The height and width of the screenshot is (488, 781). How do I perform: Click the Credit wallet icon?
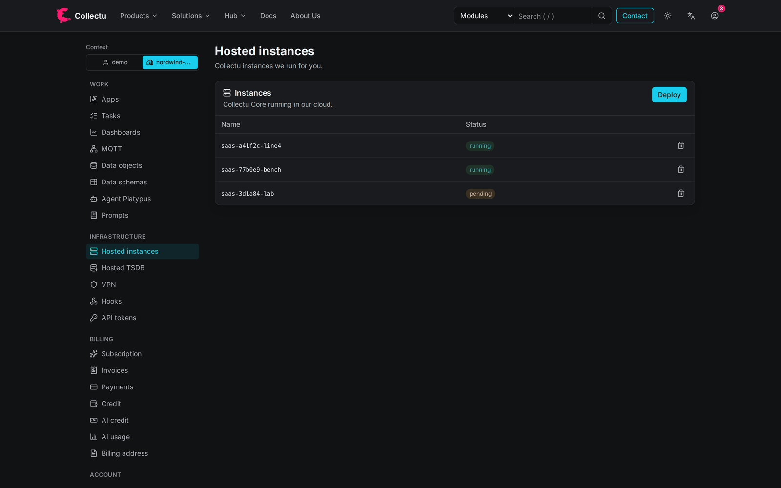click(94, 404)
